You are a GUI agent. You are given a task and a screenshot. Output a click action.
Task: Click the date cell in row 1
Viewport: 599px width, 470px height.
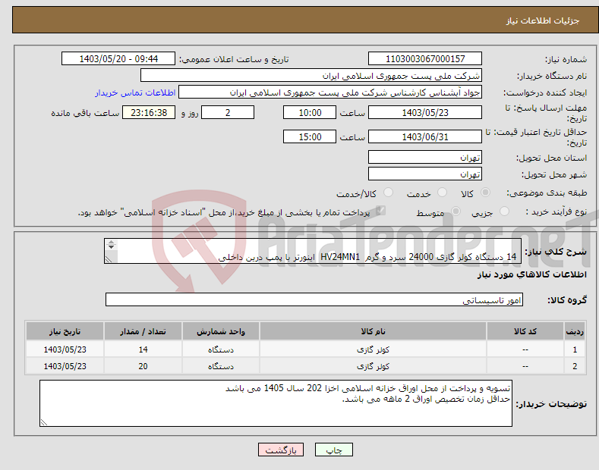(65, 349)
